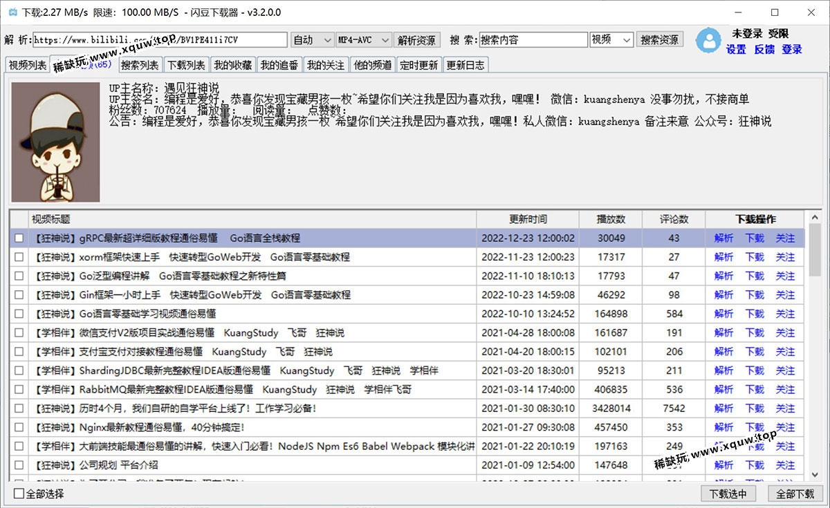Focus the 搜索内容 search field
This screenshot has height=508, width=830.
tap(533, 40)
